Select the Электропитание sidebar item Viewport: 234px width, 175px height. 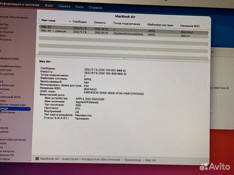coord(7,112)
